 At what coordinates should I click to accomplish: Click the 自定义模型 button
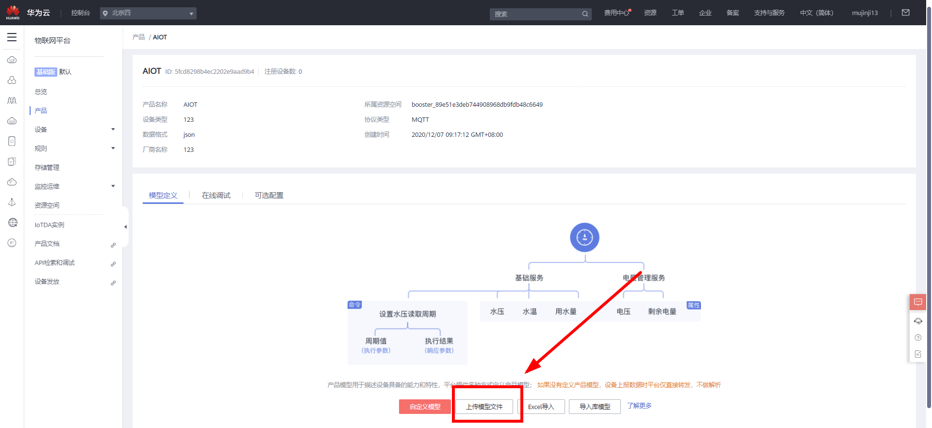point(425,407)
